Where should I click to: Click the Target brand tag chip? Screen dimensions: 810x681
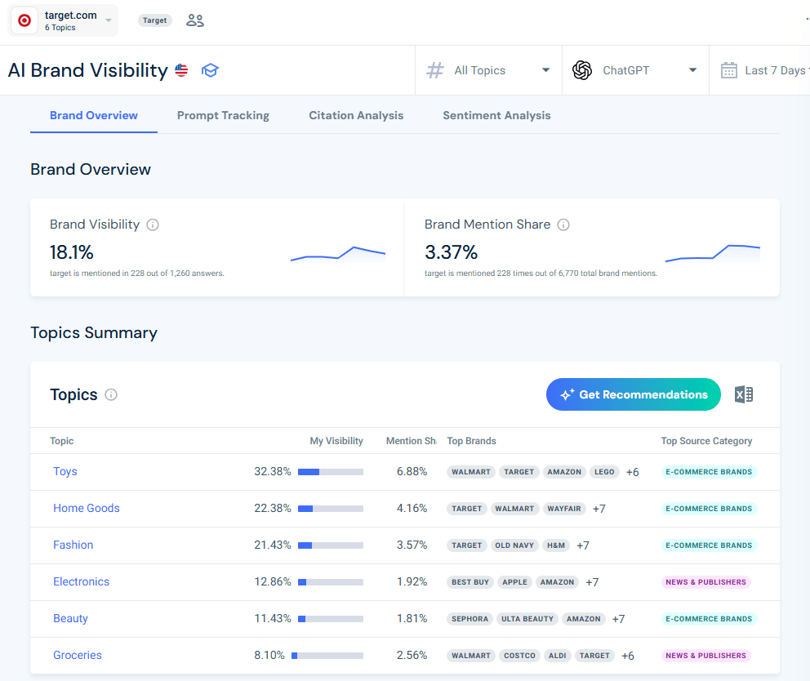(155, 20)
